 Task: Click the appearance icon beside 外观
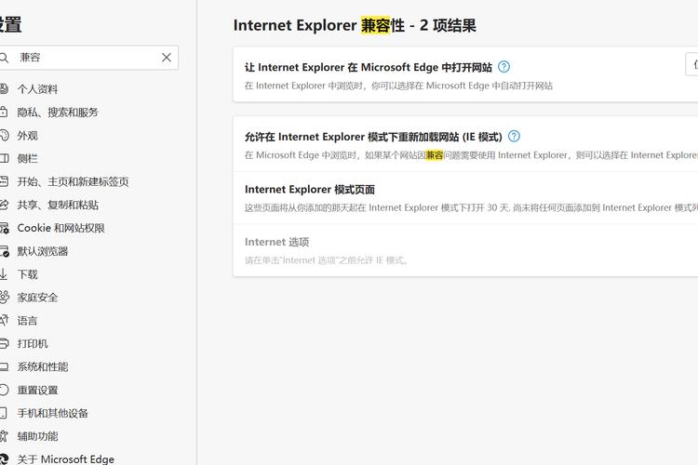pyautogui.click(x=4, y=135)
